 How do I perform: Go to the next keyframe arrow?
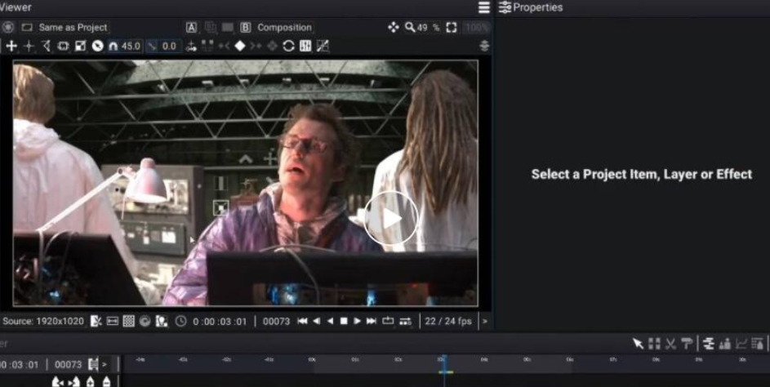256,47
